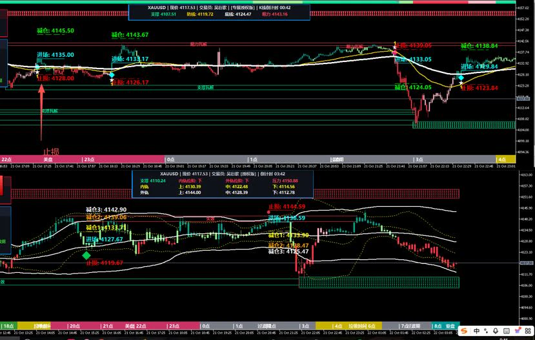Viewport: 535px width, 340px height.
Task: Click the red 止损 annotation text
Action: (51, 151)
